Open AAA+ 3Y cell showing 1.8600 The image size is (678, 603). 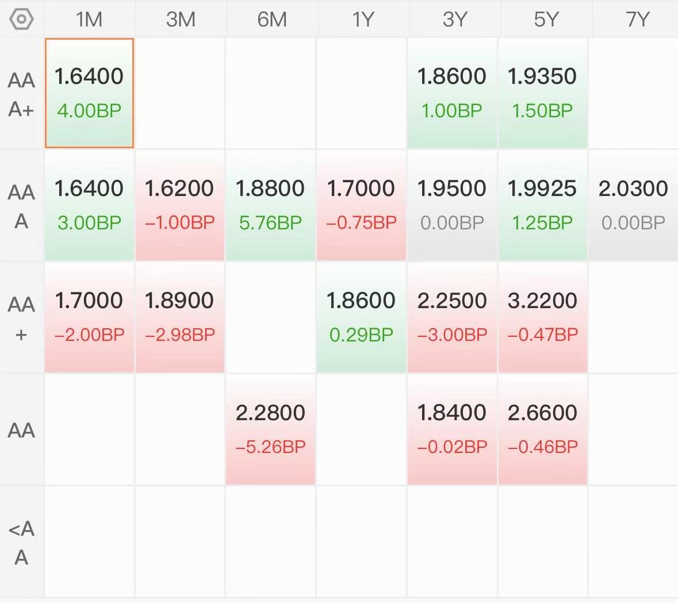(452, 93)
